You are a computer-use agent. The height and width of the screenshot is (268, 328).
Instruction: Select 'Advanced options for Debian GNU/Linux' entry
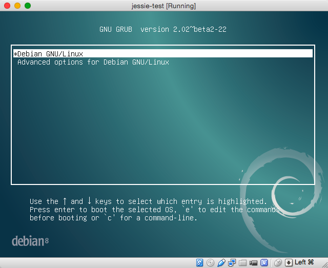tap(93, 62)
